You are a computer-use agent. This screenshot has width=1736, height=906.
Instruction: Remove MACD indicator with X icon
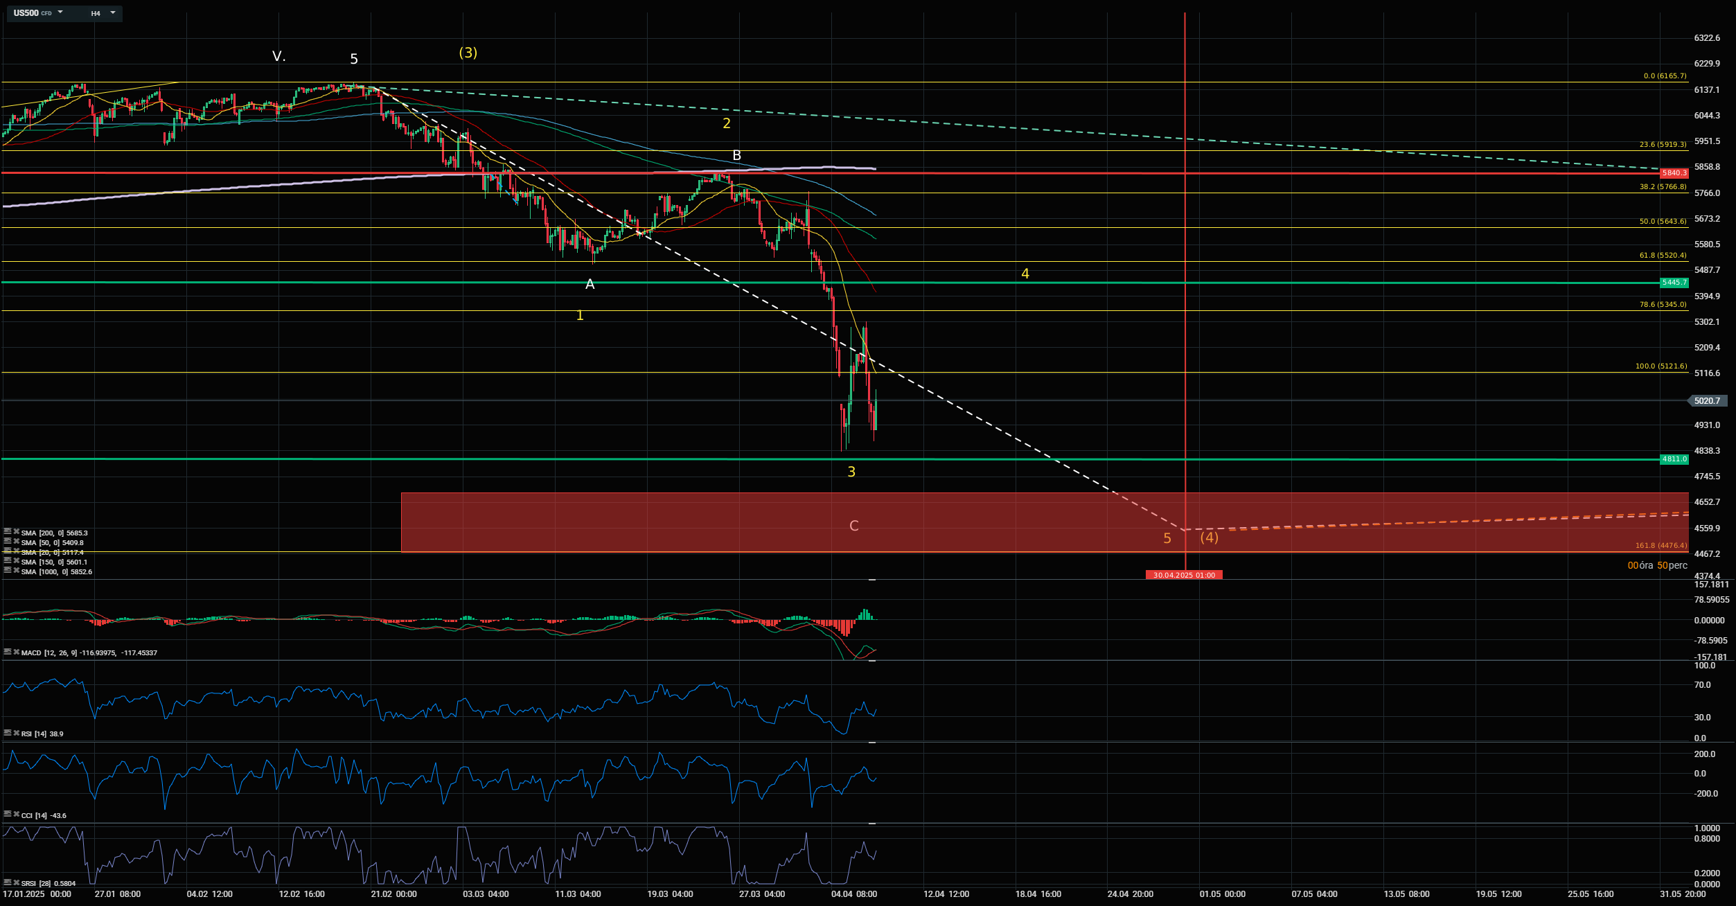click(16, 652)
